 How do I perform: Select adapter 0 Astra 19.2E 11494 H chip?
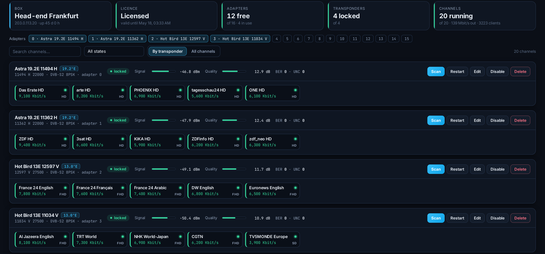(x=57, y=39)
